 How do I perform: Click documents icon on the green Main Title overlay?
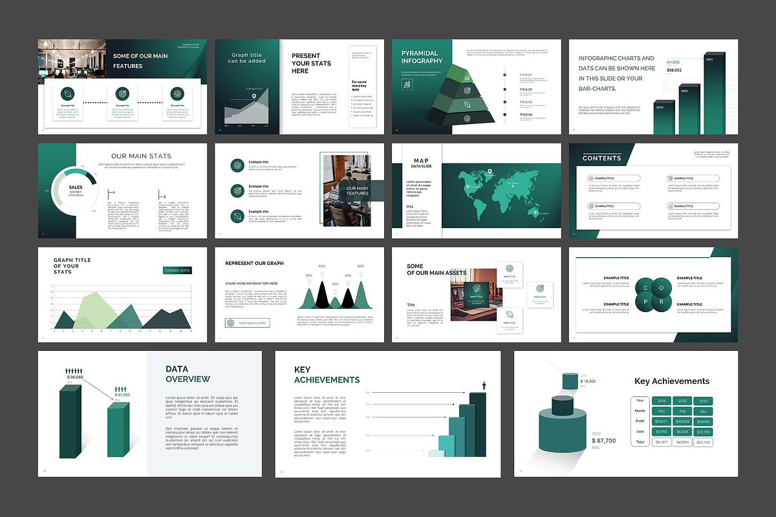[x=478, y=288]
